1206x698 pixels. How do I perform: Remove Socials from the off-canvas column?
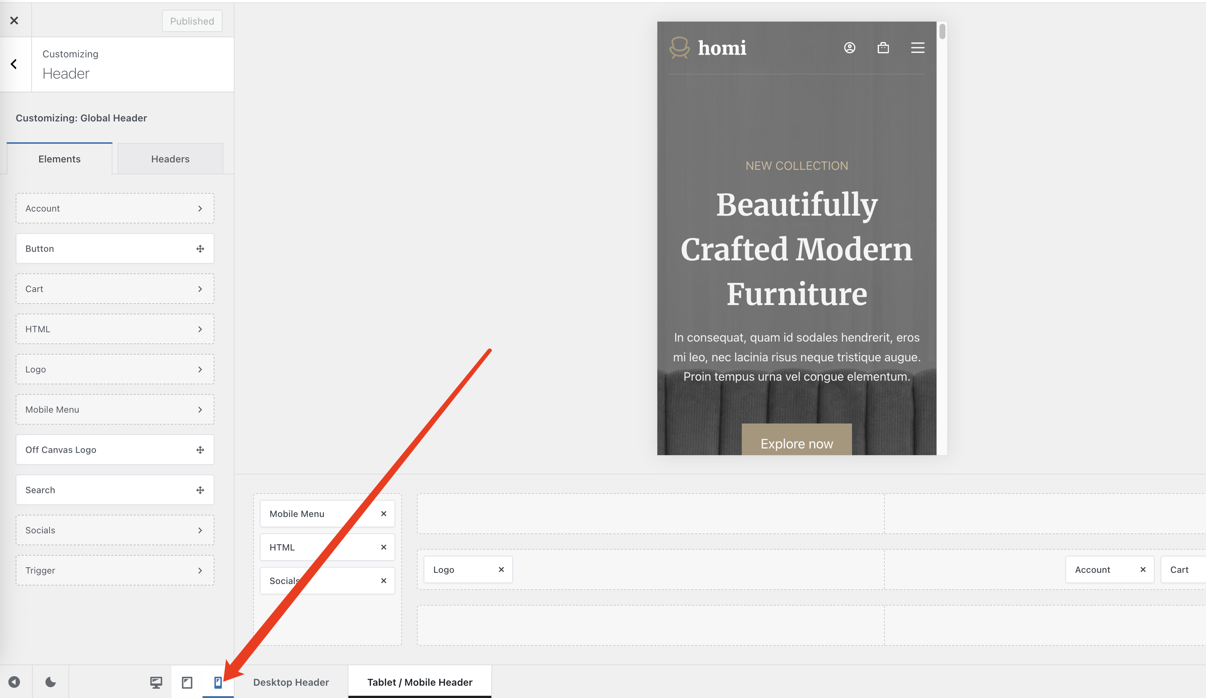[383, 581]
